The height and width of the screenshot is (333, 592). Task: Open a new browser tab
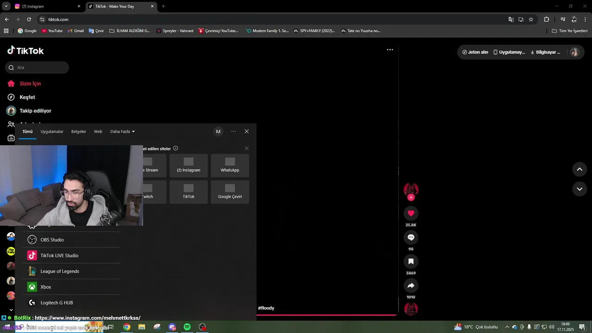click(163, 6)
